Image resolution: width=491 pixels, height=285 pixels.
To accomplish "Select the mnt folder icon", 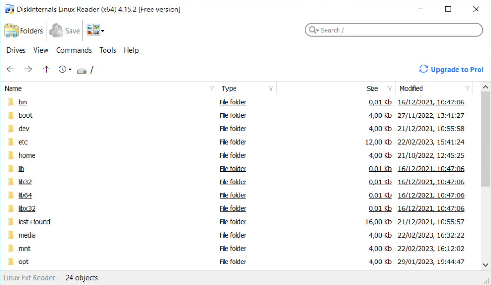I will (x=11, y=249).
